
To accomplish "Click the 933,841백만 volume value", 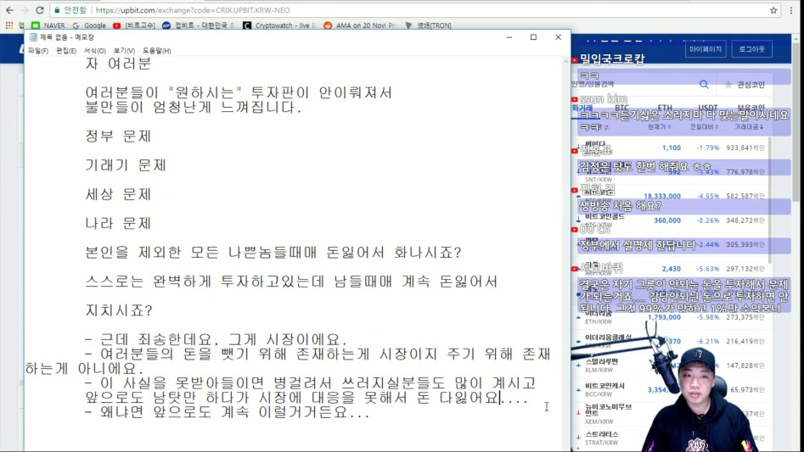I will pyautogui.click(x=745, y=148).
